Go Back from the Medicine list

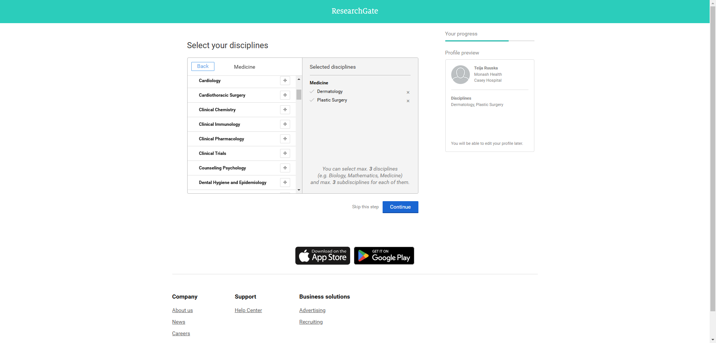tap(203, 66)
